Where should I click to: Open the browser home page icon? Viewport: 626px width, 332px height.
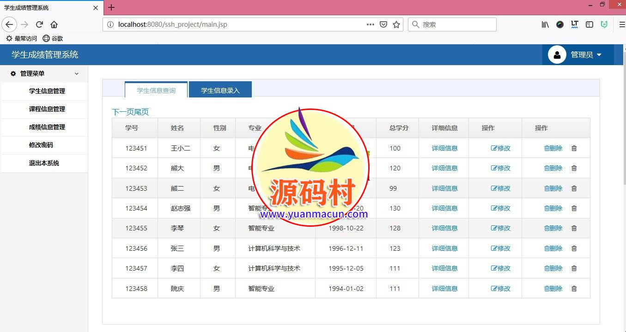pos(54,24)
